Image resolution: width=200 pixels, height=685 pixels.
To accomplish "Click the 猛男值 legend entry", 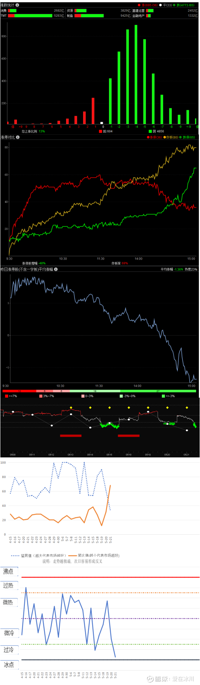I will 39,555.
